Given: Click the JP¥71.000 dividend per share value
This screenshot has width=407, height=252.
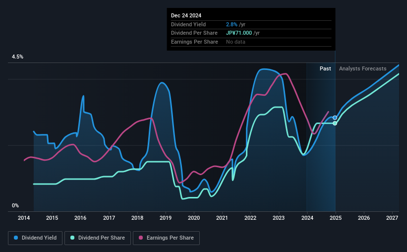Looking at the screenshot, I should coord(239,33).
